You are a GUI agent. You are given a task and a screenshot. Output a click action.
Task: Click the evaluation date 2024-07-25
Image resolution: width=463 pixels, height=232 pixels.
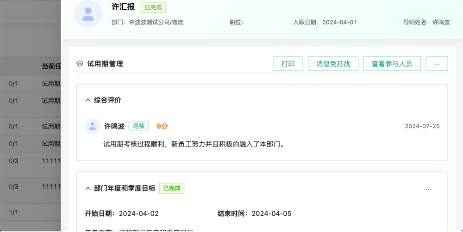[422, 126]
